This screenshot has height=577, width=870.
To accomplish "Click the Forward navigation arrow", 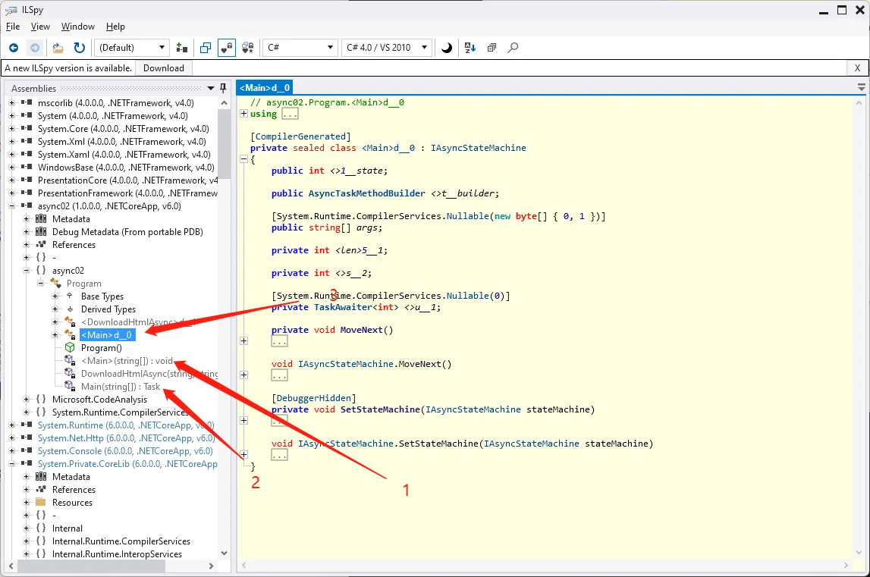I will click(34, 48).
